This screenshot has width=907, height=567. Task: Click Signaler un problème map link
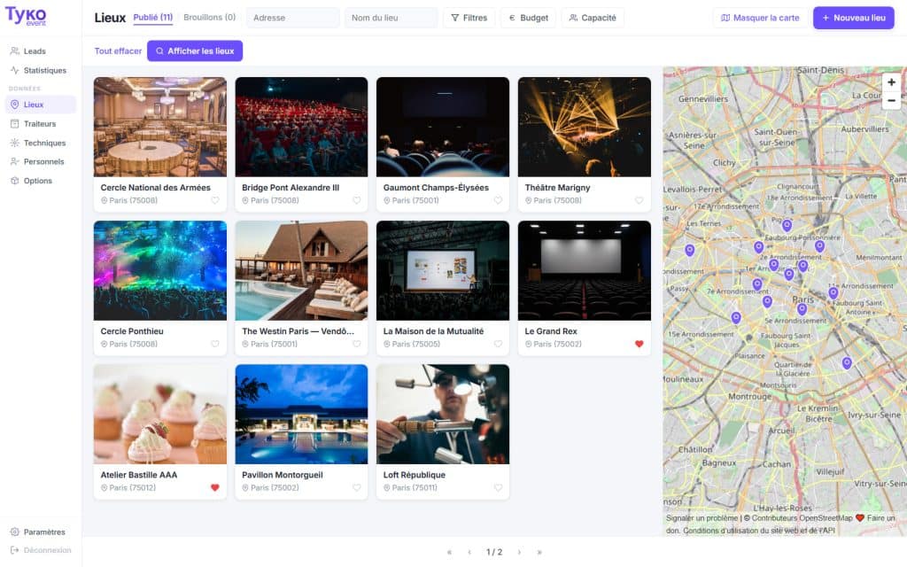point(702,517)
